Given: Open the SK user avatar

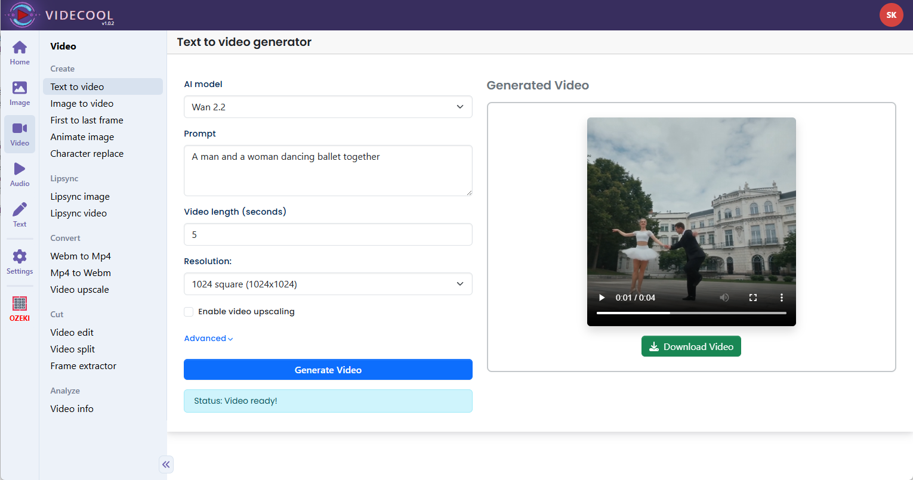Looking at the screenshot, I should pyautogui.click(x=891, y=15).
